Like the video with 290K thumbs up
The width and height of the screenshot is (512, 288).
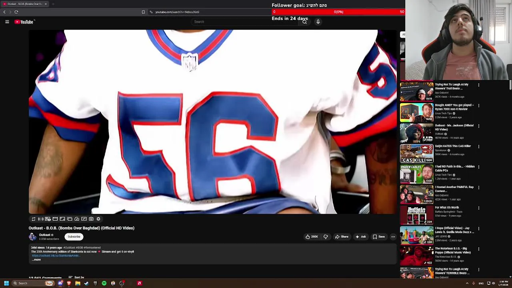click(x=312, y=237)
